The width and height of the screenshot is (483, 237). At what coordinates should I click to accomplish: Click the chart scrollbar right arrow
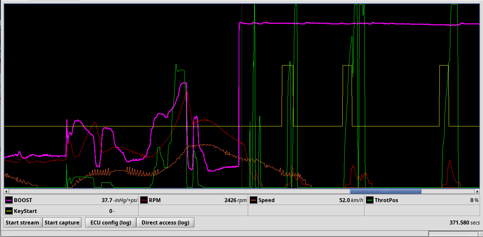(477, 191)
